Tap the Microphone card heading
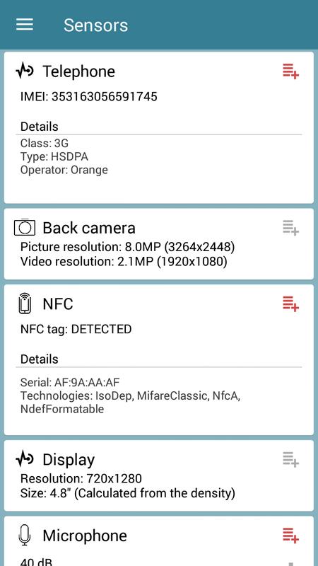The height and width of the screenshot is (566, 318). (x=85, y=536)
